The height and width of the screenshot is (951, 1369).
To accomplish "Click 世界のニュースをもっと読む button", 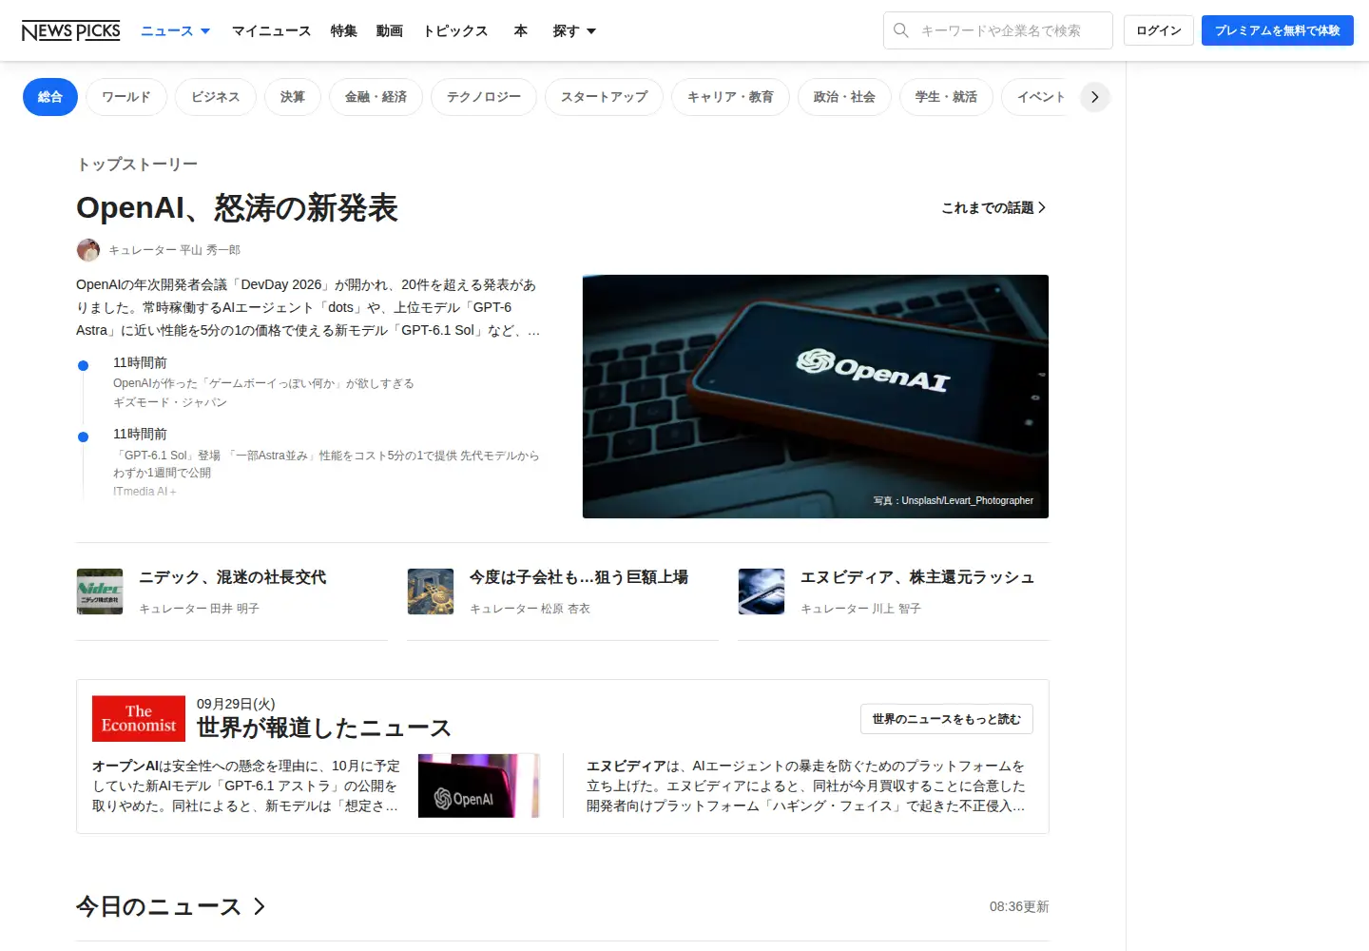I will tap(947, 719).
